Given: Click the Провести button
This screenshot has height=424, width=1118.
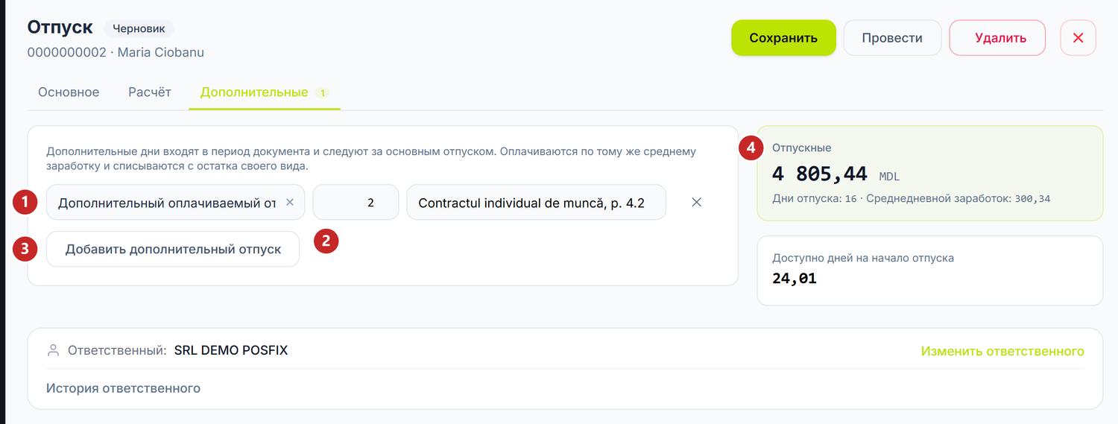Looking at the screenshot, I should pos(892,38).
